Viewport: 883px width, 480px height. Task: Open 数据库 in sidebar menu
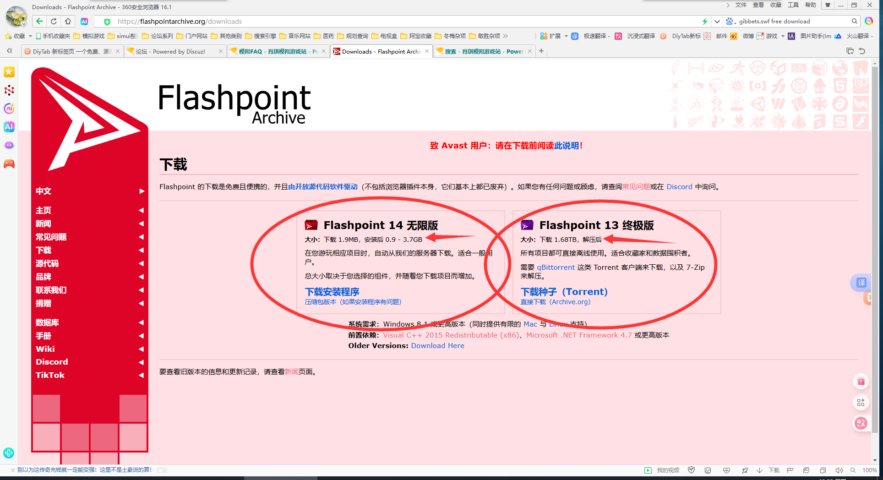point(47,322)
